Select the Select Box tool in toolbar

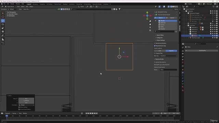coord(3,13)
